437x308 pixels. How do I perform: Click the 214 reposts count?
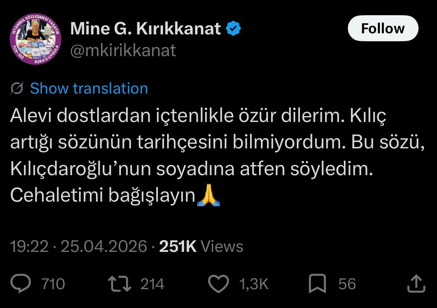click(x=153, y=284)
